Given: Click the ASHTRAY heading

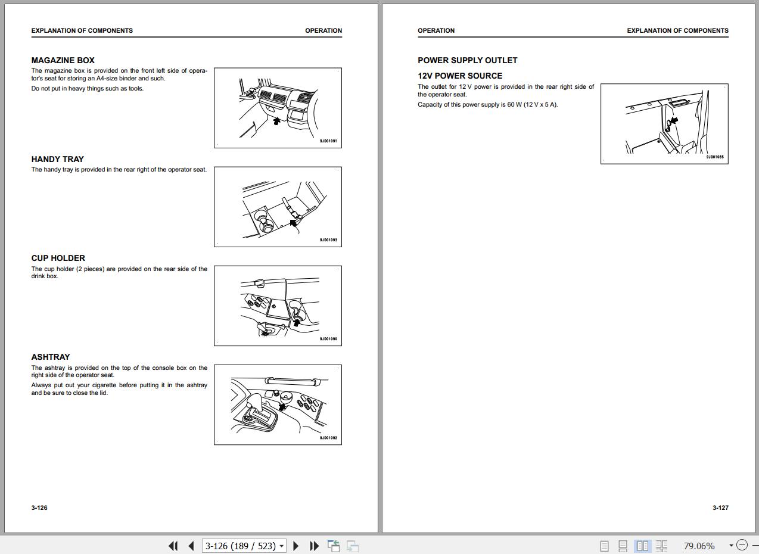Looking at the screenshot, I should pyautogui.click(x=50, y=357).
